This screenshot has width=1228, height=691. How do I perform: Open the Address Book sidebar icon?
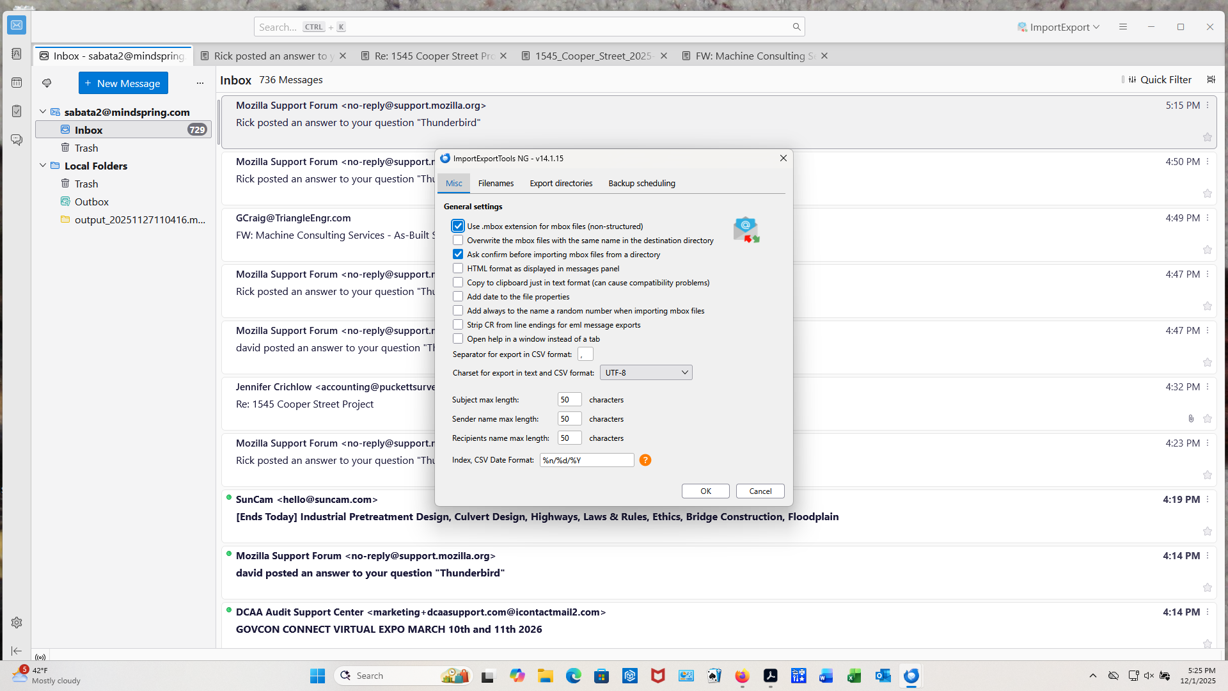[x=17, y=54]
